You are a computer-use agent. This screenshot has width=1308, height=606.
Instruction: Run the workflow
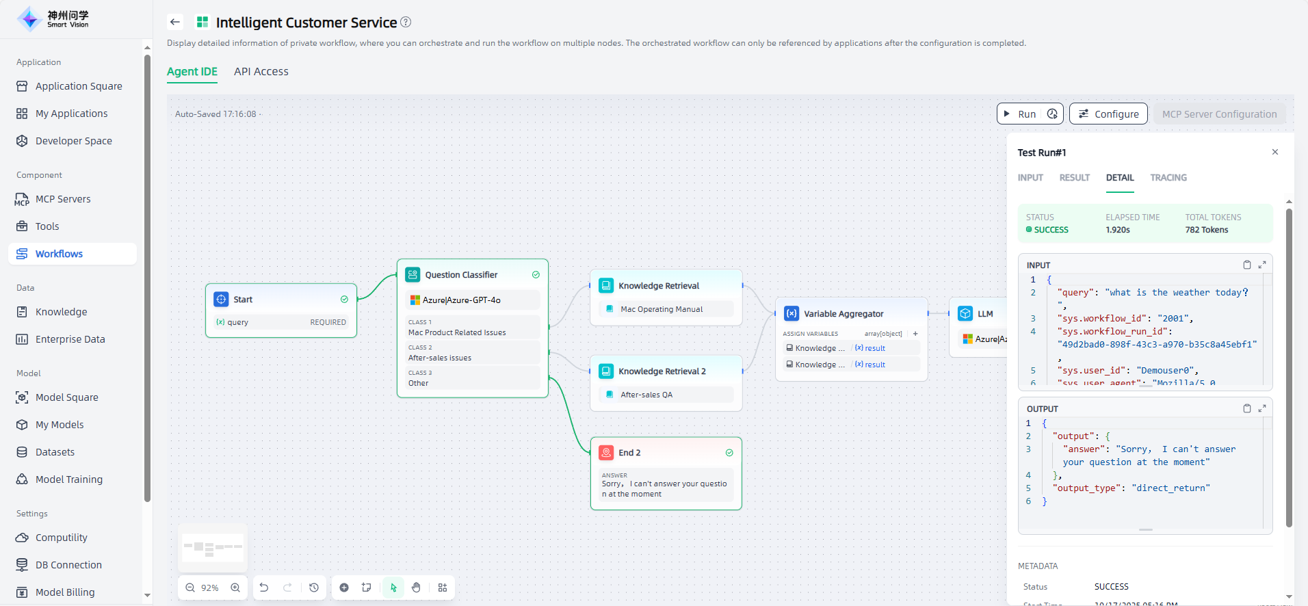click(x=1019, y=114)
